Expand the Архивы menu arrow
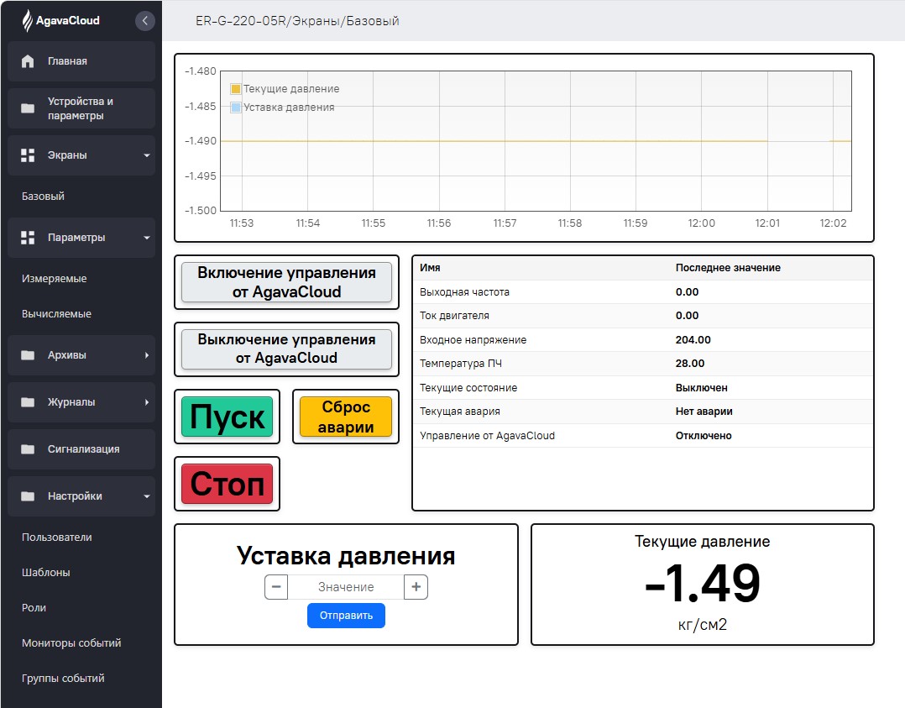The image size is (905, 708). coord(147,355)
